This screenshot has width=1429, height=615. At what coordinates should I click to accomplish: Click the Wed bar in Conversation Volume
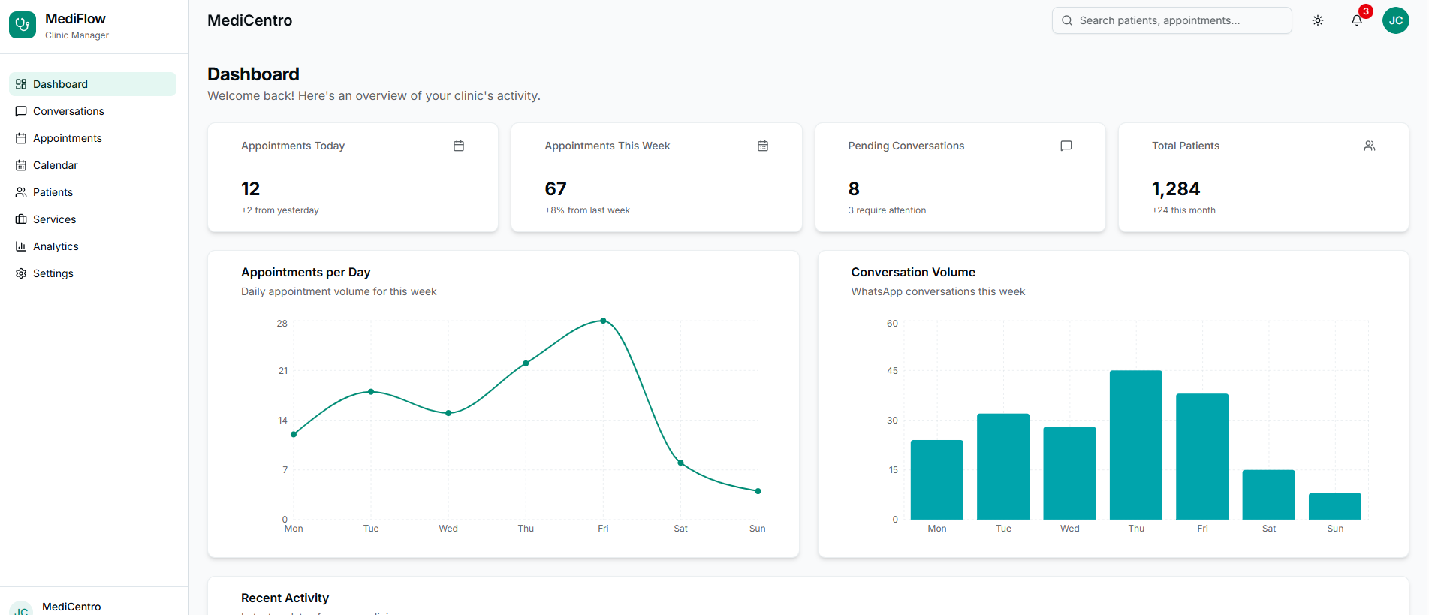coord(1070,473)
